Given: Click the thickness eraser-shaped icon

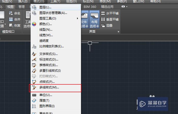Looking at the screenshot, I should [x=34, y=101].
